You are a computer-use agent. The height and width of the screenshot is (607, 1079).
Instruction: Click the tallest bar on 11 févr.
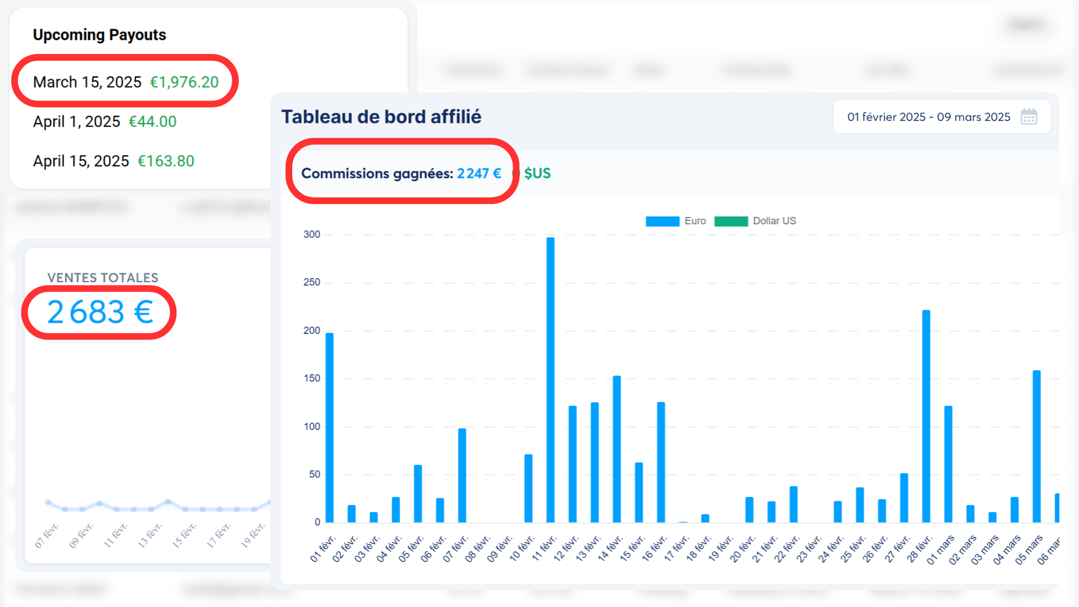pyautogui.click(x=550, y=379)
